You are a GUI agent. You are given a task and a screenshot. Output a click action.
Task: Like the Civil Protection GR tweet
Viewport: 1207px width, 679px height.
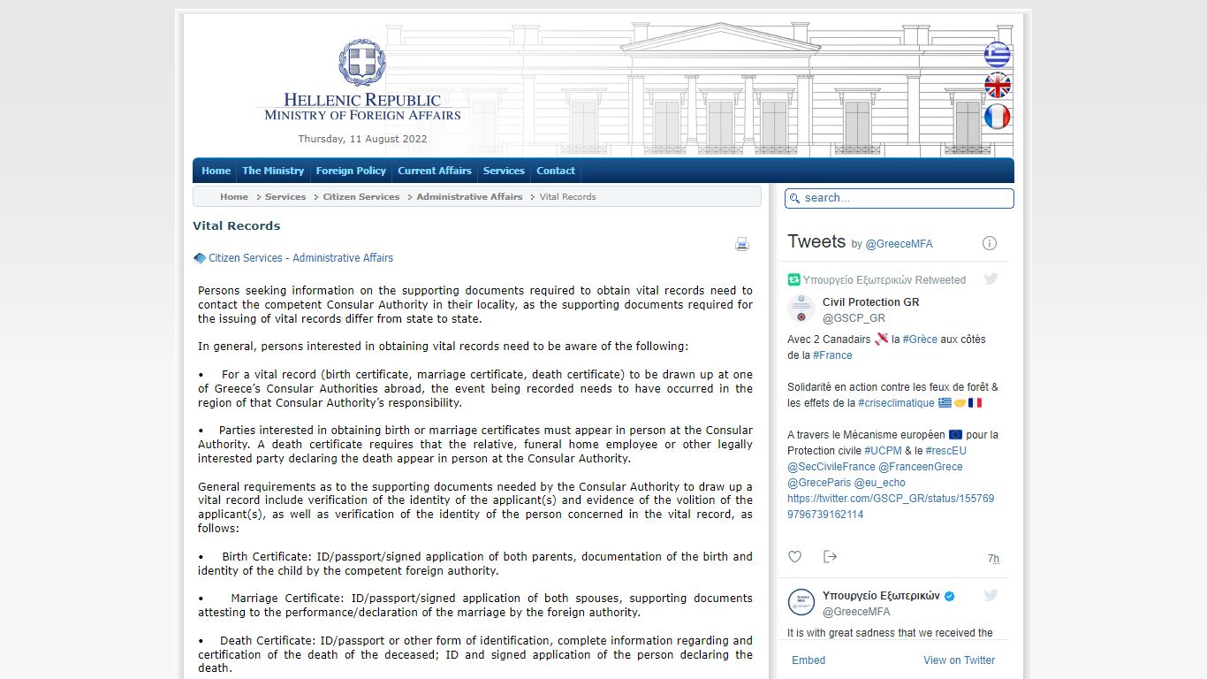tap(794, 557)
